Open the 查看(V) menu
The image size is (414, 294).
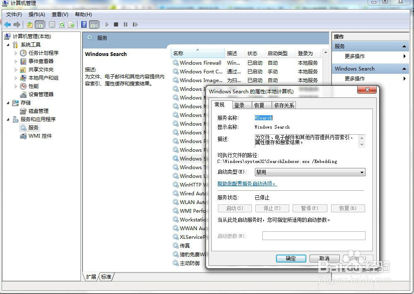click(60, 15)
